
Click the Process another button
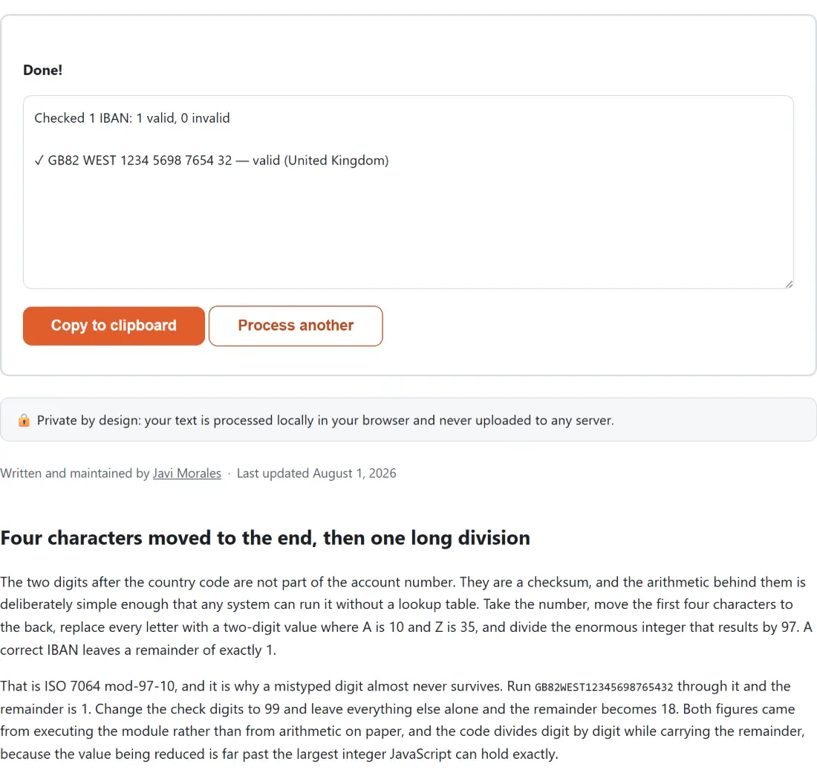point(296,326)
